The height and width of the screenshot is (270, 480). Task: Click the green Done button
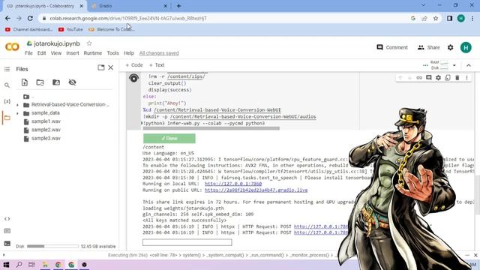point(169,138)
